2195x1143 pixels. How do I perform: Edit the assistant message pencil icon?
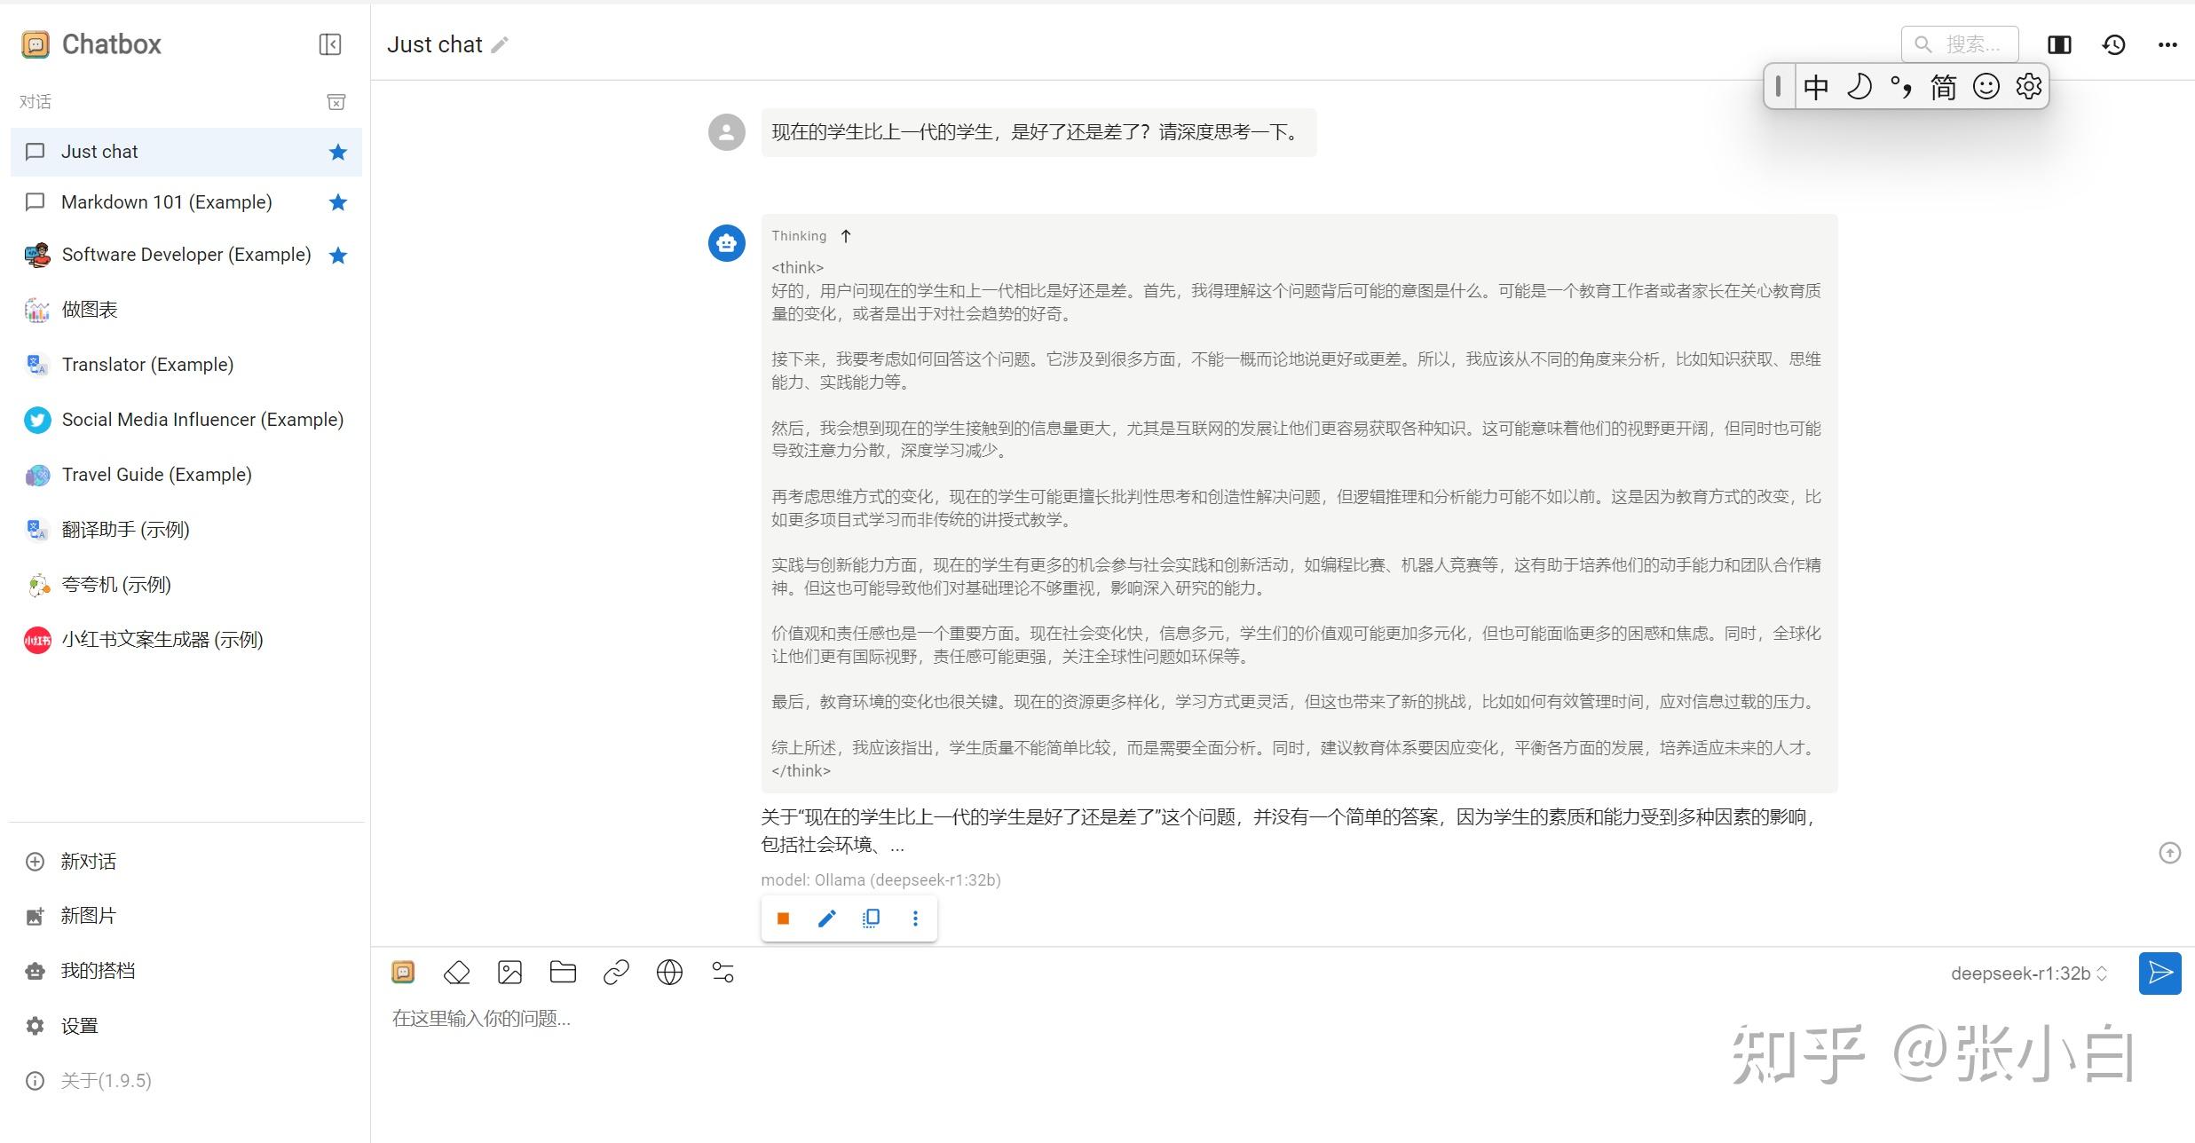pyautogui.click(x=826, y=918)
